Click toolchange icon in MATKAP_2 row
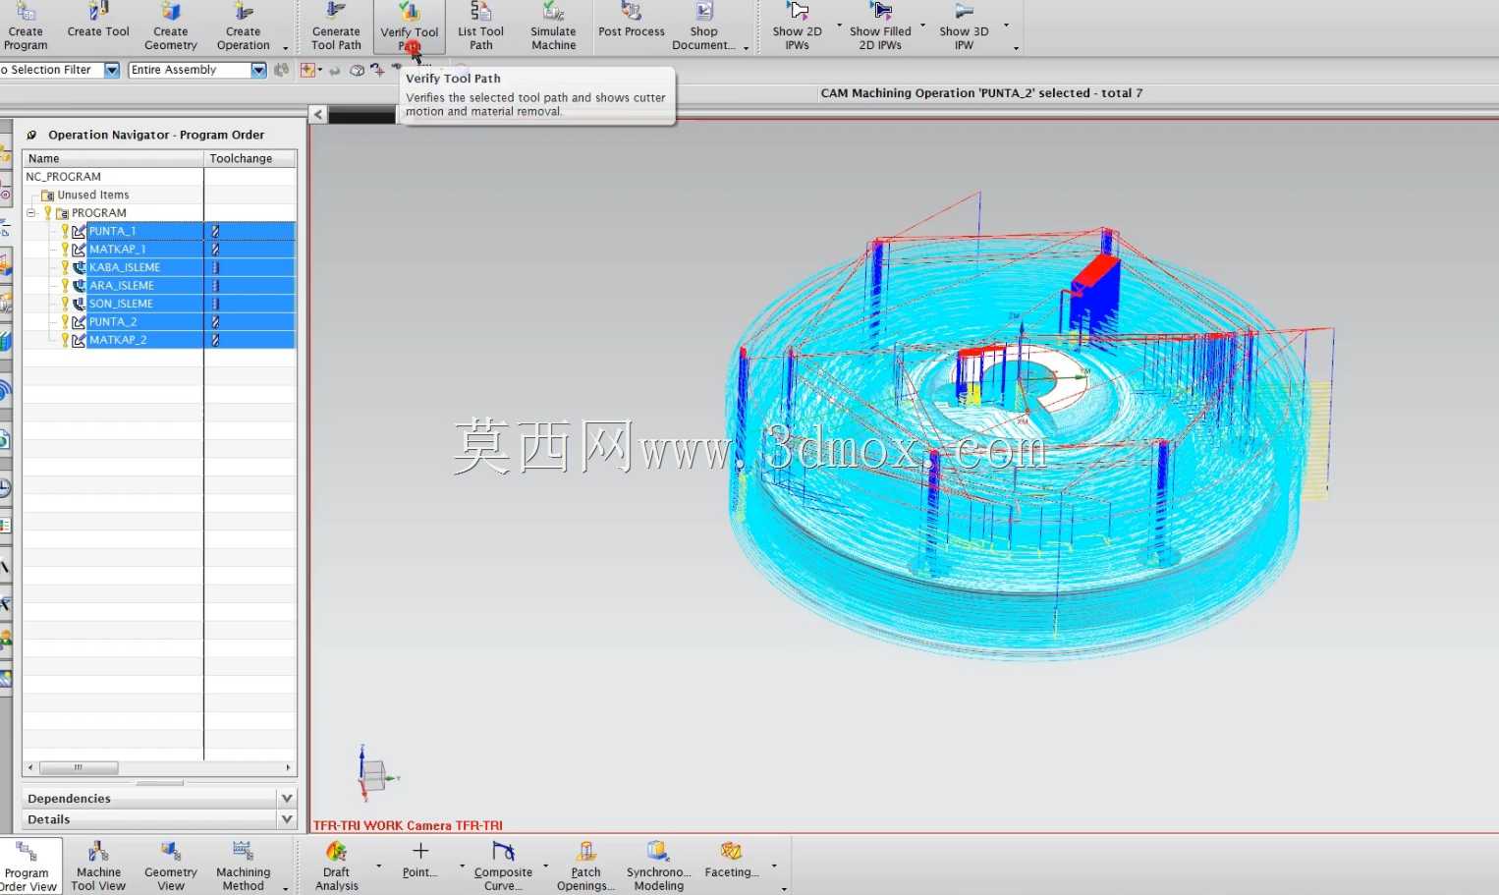Image resolution: width=1499 pixels, height=895 pixels. pyautogui.click(x=215, y=341)
